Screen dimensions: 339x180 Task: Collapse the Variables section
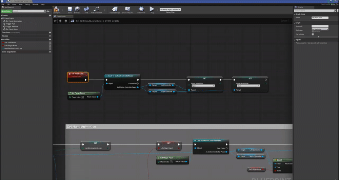(1, 40)
